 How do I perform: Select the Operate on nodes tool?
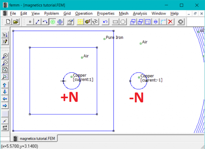[x=30, y=21]
